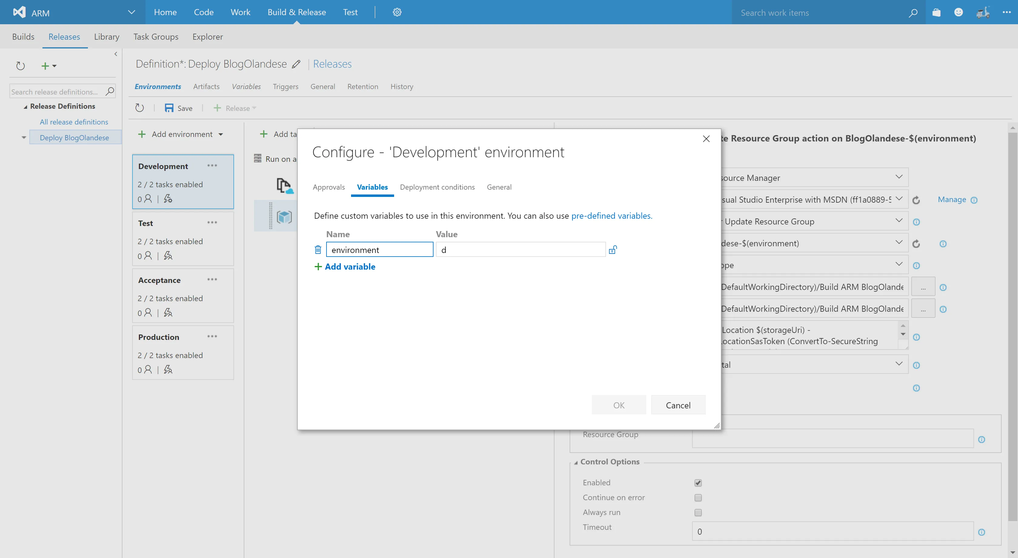Screen dimensions: 1018x558
Task: Select the Azure Resource Group Deployment task icon
Action: [284, 217]
